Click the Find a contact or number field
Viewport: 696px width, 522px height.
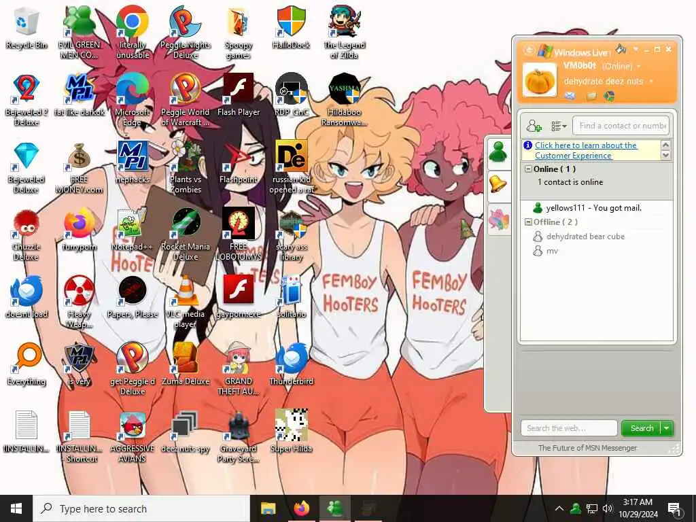point(621,126)
